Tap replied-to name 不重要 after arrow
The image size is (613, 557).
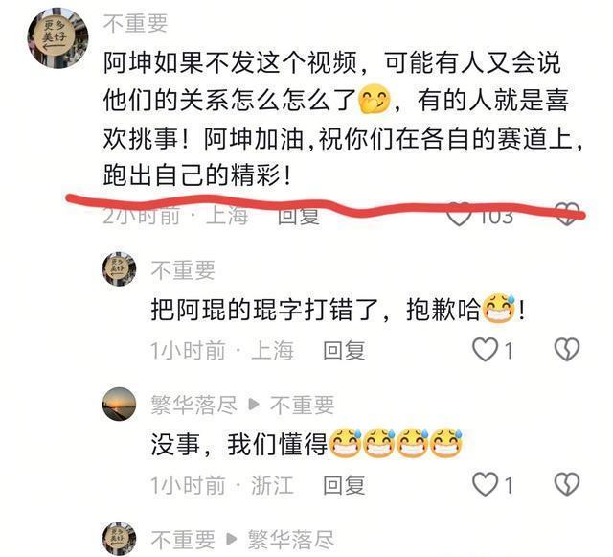(x=303, y=405)
